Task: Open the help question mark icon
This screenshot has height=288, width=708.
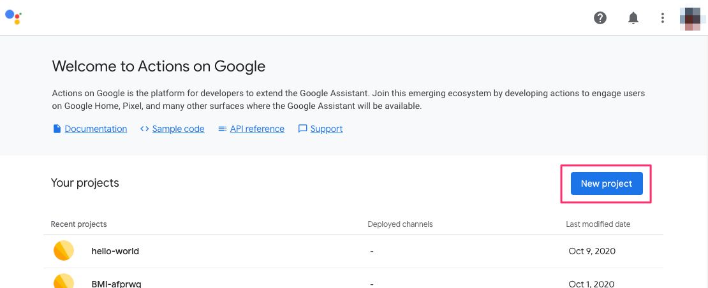Action: [x=600, y=18]
